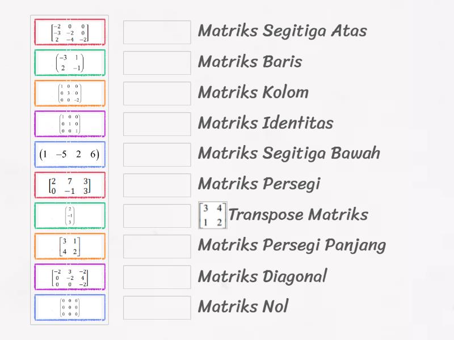Select box for Matriks Persegi Panjang
This screenshot has width=454, height=340.
[x=157, y=246]
